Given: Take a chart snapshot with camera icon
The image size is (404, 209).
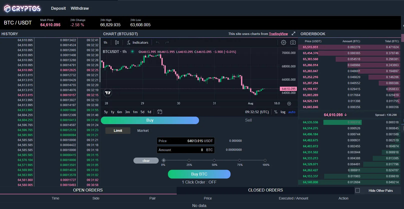Looking at the screenshot, I should point(293,42).
